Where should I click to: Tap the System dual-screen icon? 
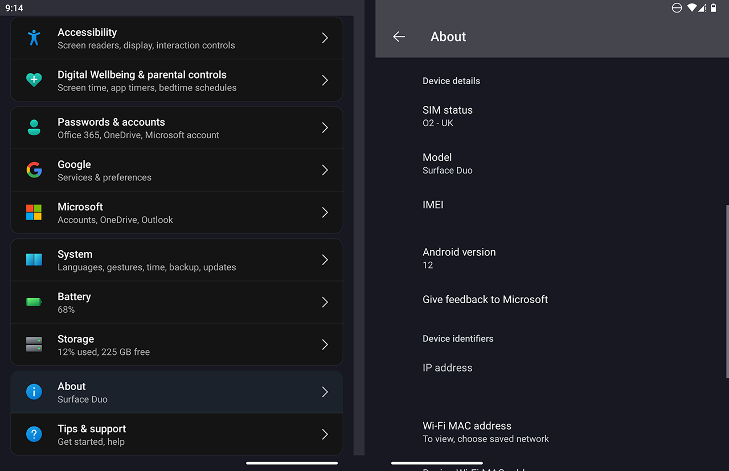[x=34, y=259]
